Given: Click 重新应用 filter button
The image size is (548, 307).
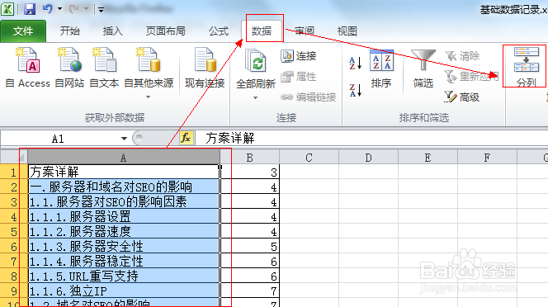Looking at the screenshot, I should [471, 76].
